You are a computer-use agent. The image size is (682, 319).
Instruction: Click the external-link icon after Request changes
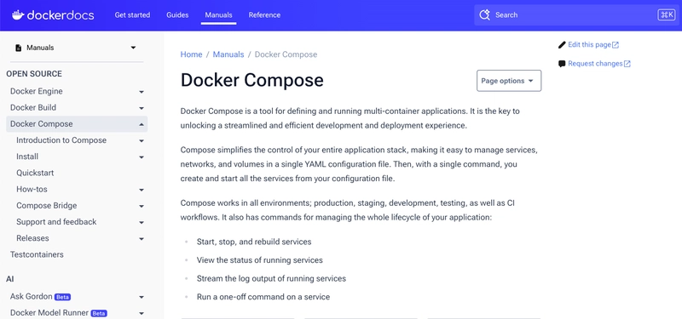coord(627,64)
